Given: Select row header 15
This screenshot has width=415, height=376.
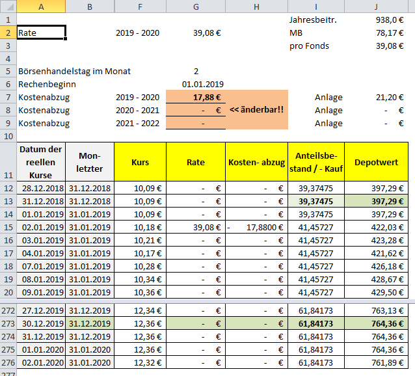Looking at the screenshot, I should point(8,227).
